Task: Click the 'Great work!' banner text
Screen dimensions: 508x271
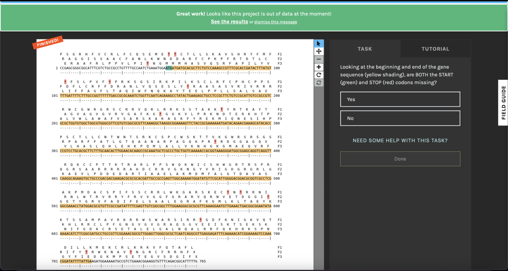Action: (x=191, y=14)
